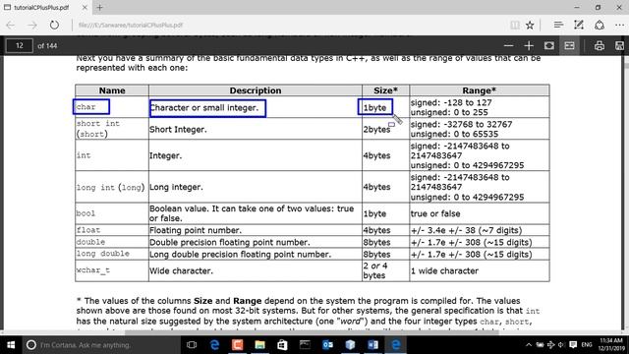The image size is (629, 354).
Task: Click 'Character or small integer.' description
Action: [x=204, y=107]
